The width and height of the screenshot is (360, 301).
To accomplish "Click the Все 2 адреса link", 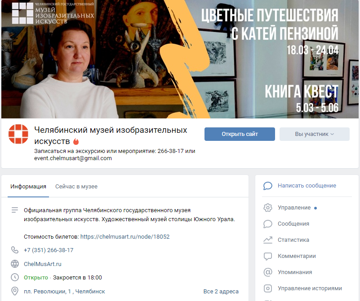I will click(x=221, y=292).
